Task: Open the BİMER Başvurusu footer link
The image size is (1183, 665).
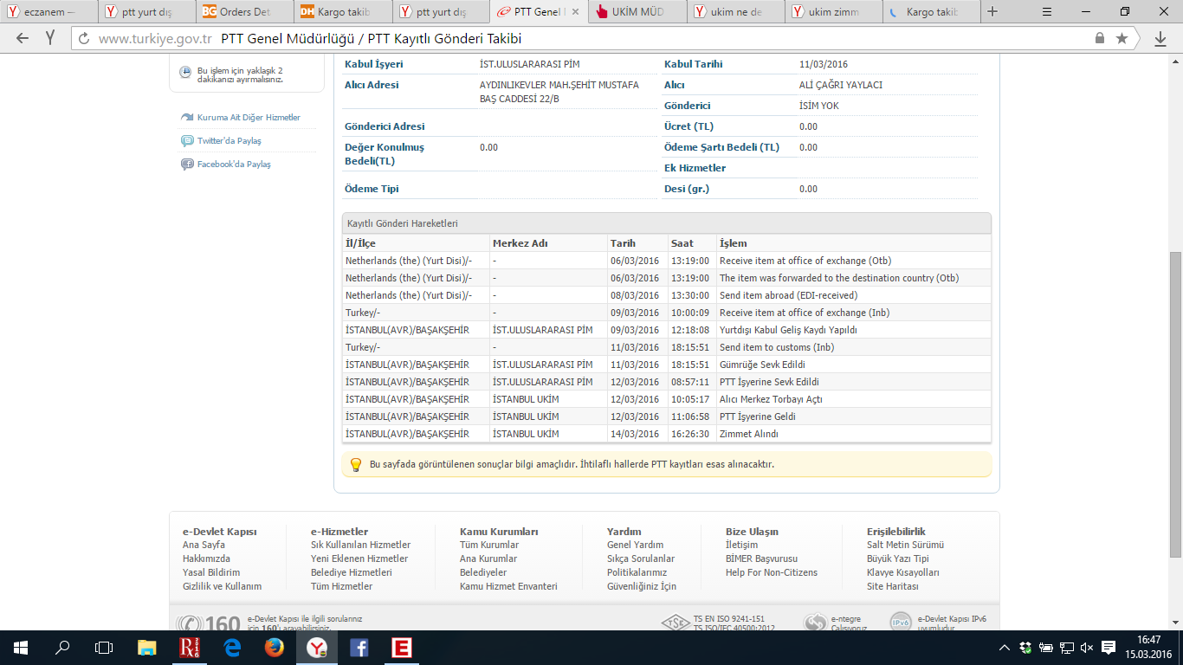Action: [761, 559]
